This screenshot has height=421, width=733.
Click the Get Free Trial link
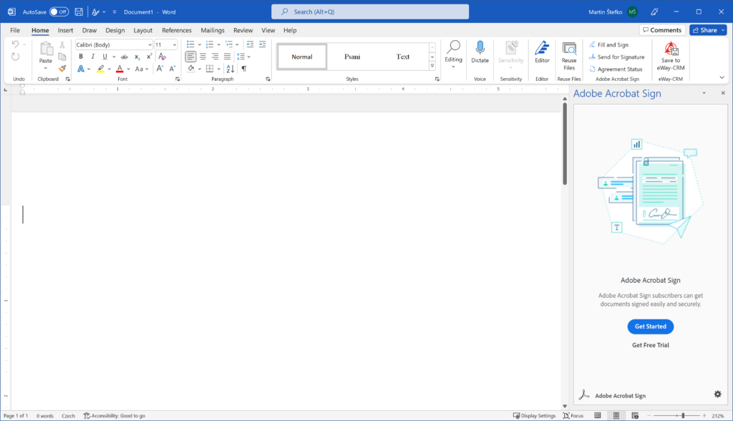[650, 345]
